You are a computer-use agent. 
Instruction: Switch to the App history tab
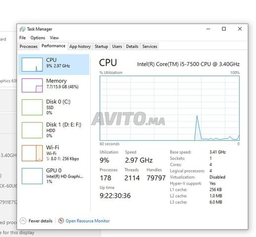click(x=80, y=46)
